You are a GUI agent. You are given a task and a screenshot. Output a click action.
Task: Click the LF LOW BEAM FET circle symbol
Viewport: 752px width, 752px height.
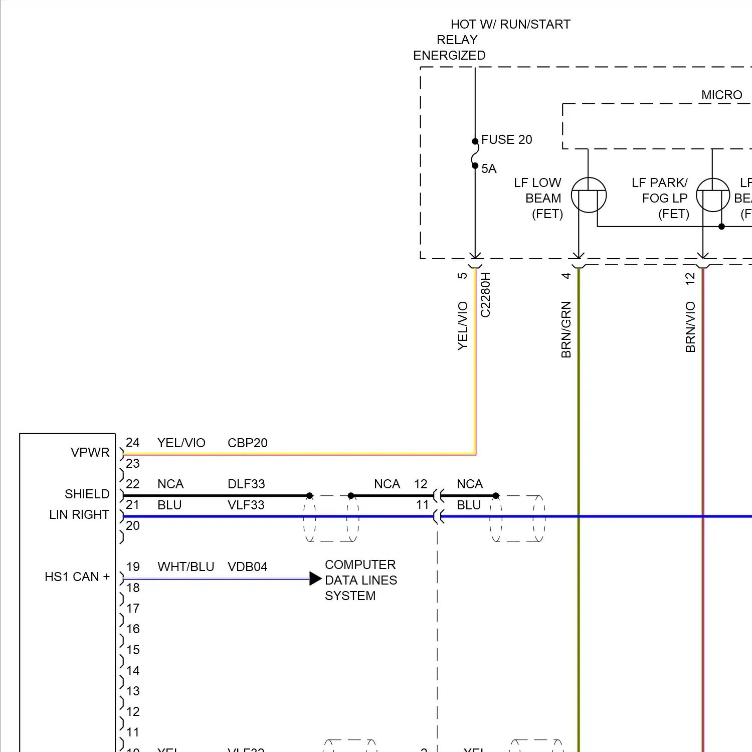tap(589, 195)
